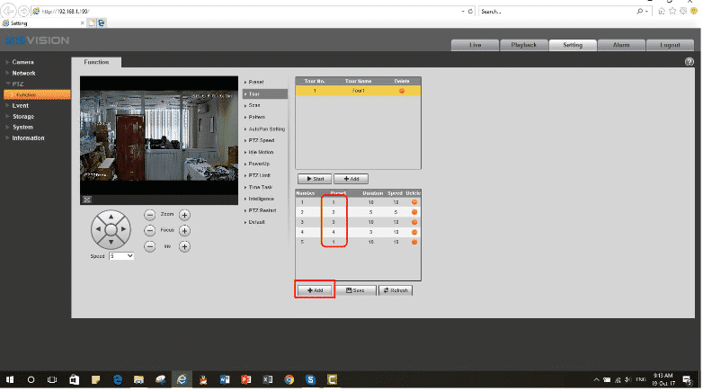Delete Tour1 using its orange delete icon
The image size is (703, 391).
pyautogui.click(x=401, y=91)
